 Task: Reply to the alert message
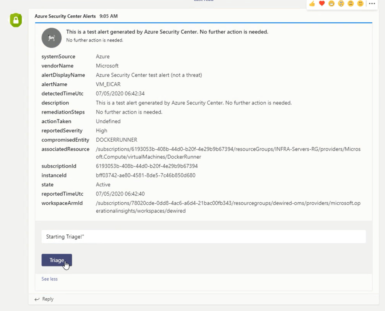click(x=48, y=299)
